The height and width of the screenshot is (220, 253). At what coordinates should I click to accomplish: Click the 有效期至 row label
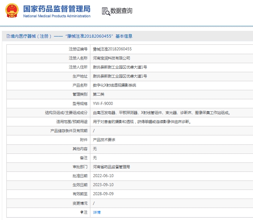click(x=80, y=194)
